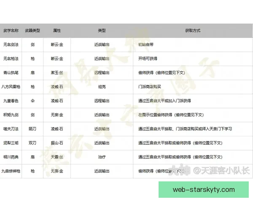The height and width of the screenshot is (202, 253).
Task: Click attribute 漱玉·丝 in 青山执笔 row
Action: [57, 73]
